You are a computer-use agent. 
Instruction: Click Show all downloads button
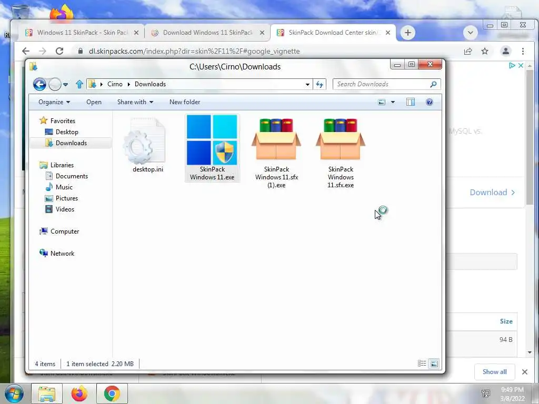click(494, 372)
